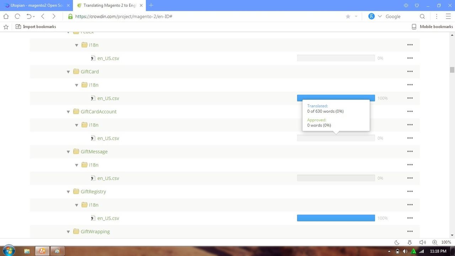The height and width of the screenshot is (256, 455).
Task: Click the GiftCard en_US.csv progress bar
Action: point(336,98)
